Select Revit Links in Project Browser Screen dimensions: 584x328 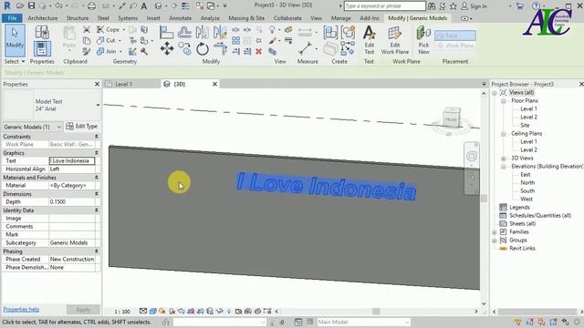[522, 248]
